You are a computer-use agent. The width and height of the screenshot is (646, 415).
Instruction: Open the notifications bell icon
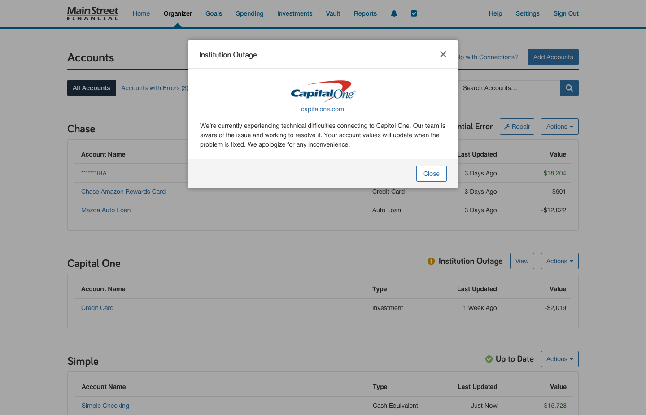pyautogui.click(x=394, y=13)
